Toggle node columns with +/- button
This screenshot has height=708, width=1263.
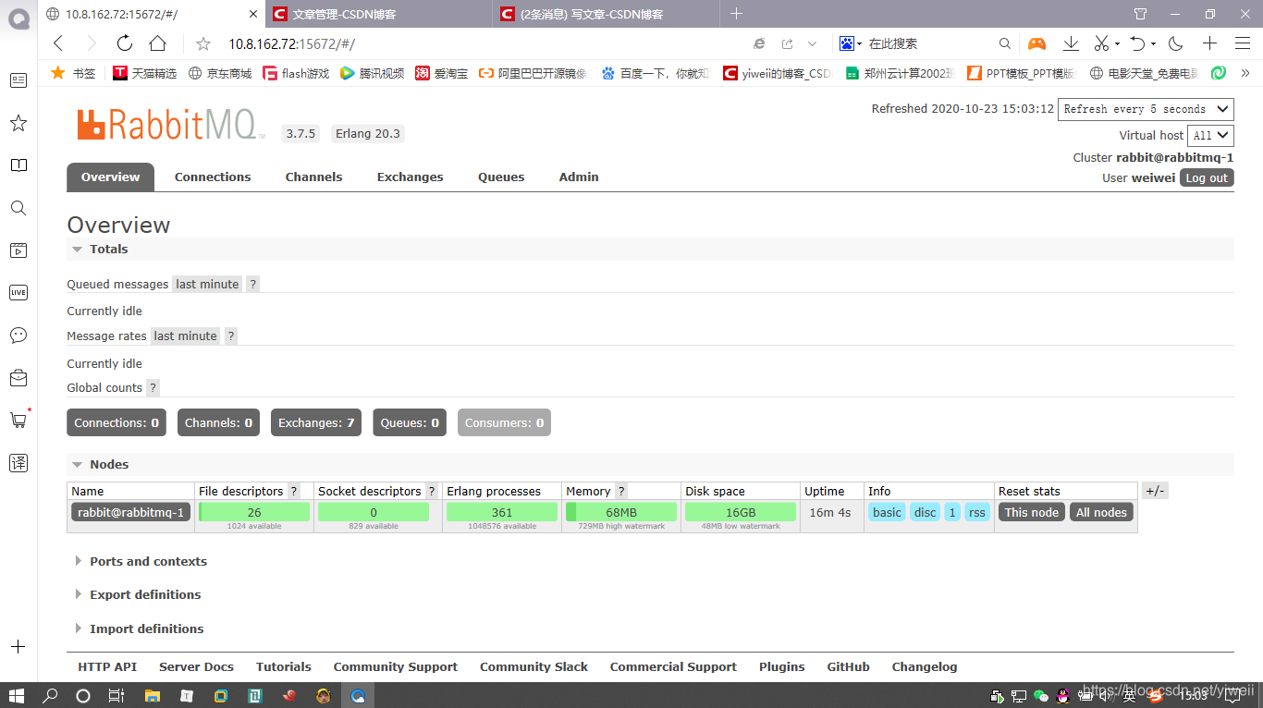(1155, 491)
